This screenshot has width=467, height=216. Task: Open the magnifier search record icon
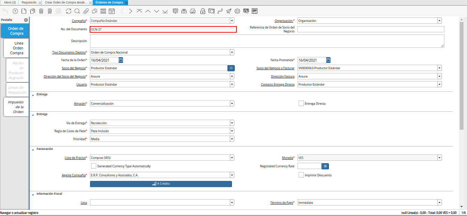(x=77, y=11)
